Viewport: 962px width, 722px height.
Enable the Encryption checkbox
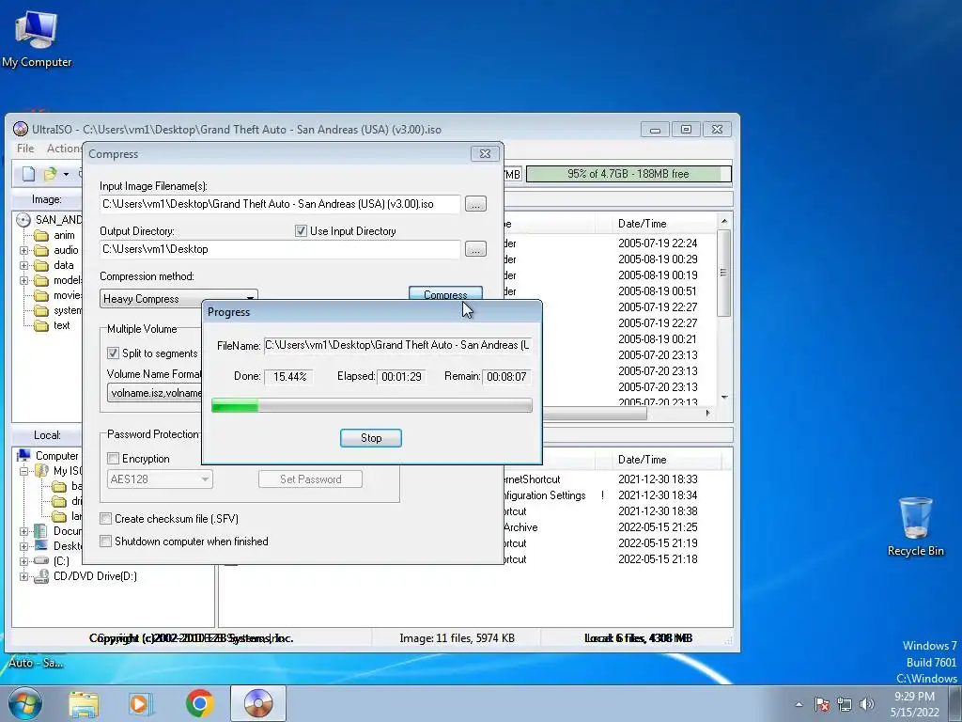tap(113, 459)
